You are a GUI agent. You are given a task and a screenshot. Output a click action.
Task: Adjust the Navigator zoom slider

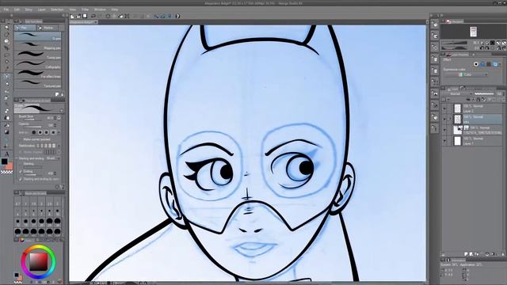tap(454, 43)
